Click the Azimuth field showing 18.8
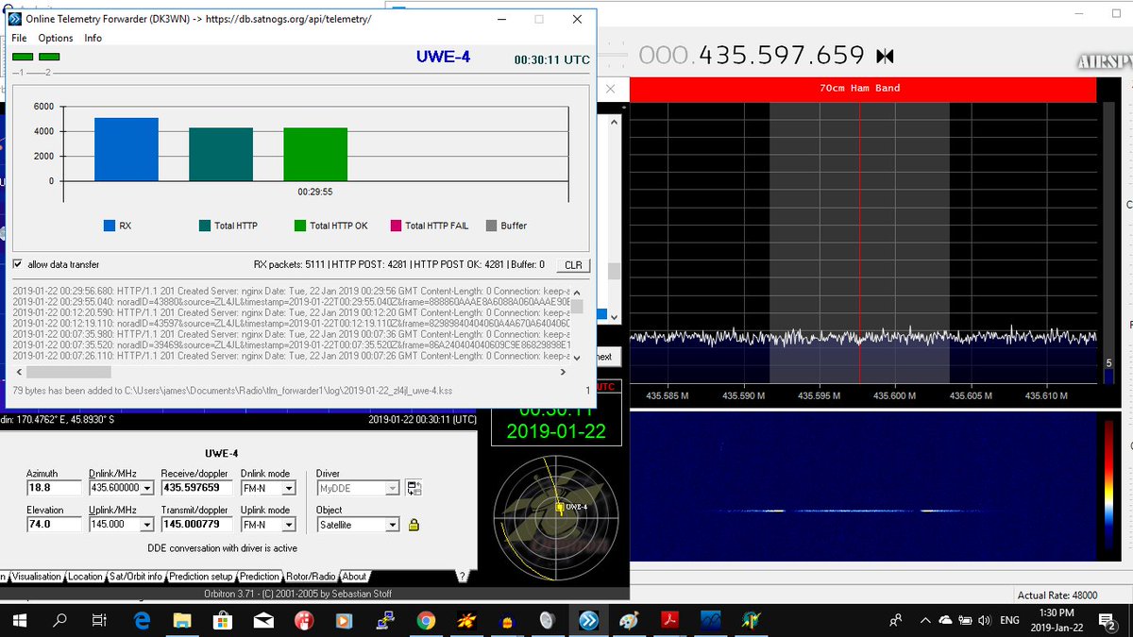Image resolution: width=1133 pixels, height=637 pixels. [54, 488]
